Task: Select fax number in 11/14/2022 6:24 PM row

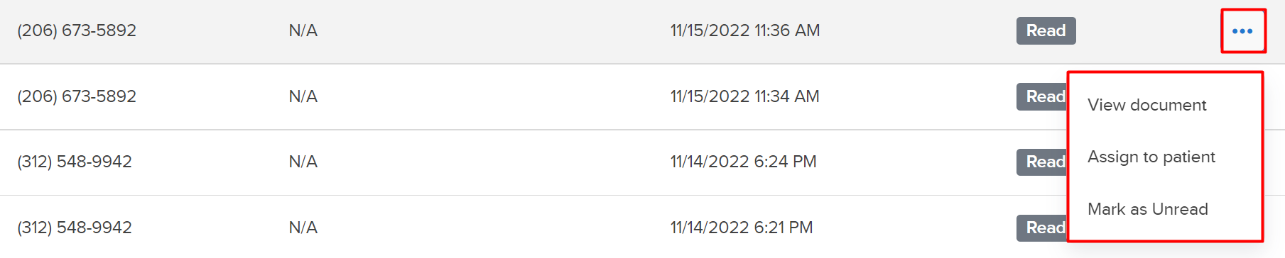Action: click(75, 162)
